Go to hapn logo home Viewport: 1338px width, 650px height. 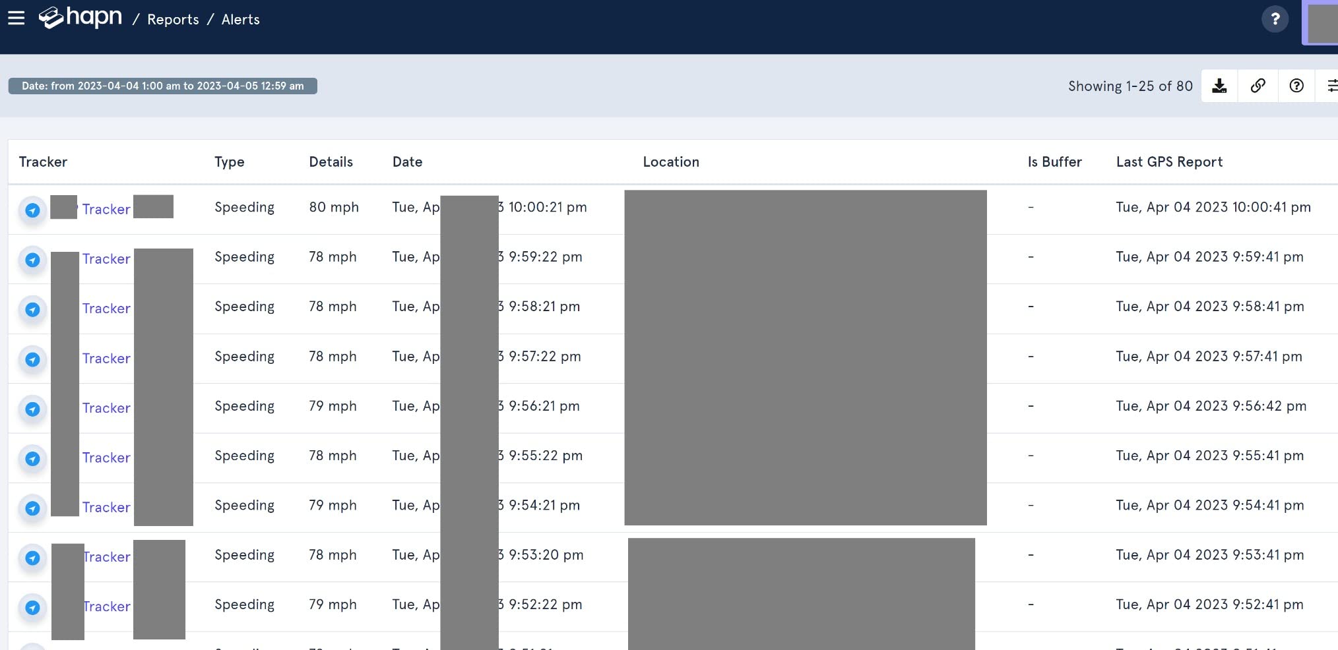pos(80,18)
